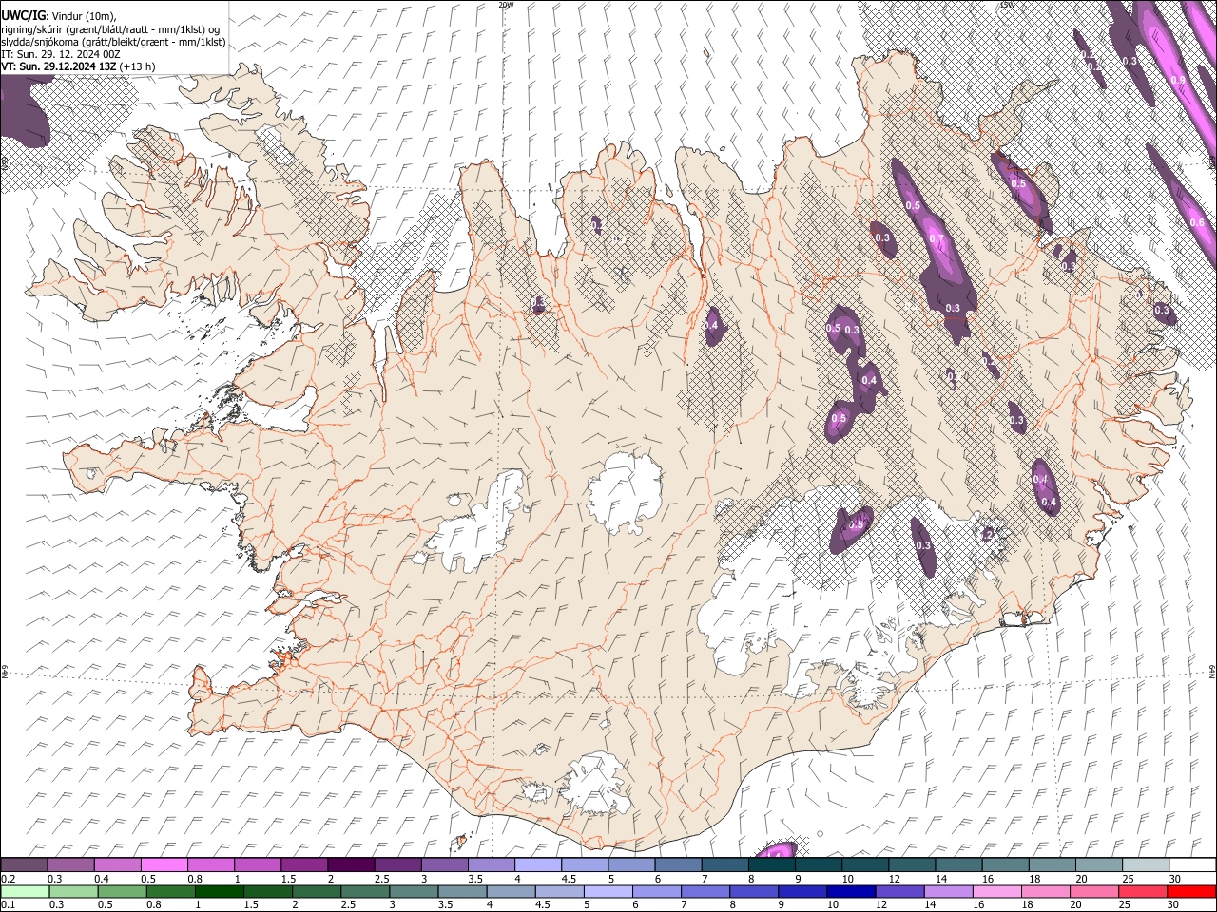Click the '4.5' label in the top legend row
Viewport: 1217px width, 912px height.
tap(569, 879)
